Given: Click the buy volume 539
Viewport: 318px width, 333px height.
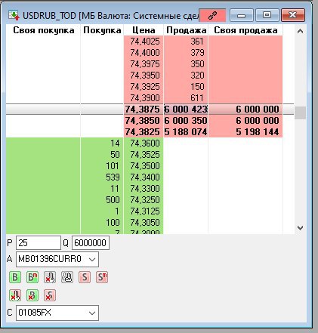Looking at the screenshot, I should pos(113,177).
